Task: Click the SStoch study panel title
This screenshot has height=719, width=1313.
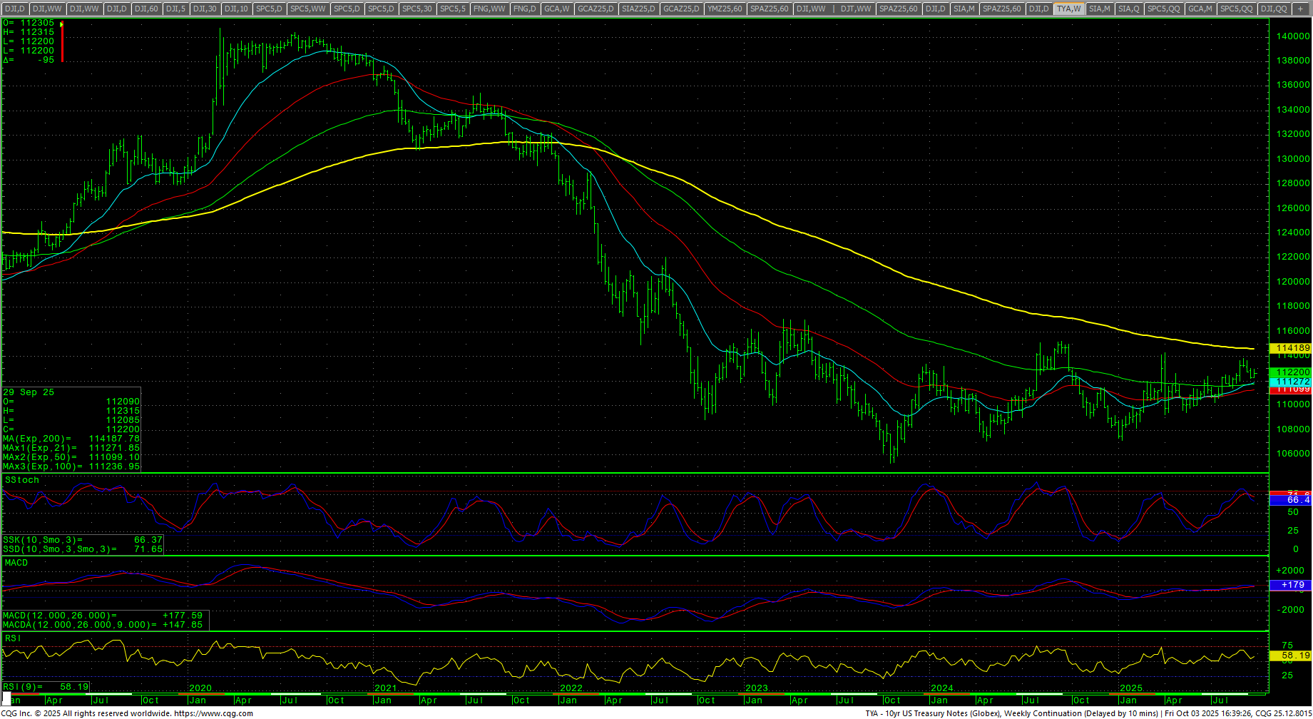Action: [22, 480]
